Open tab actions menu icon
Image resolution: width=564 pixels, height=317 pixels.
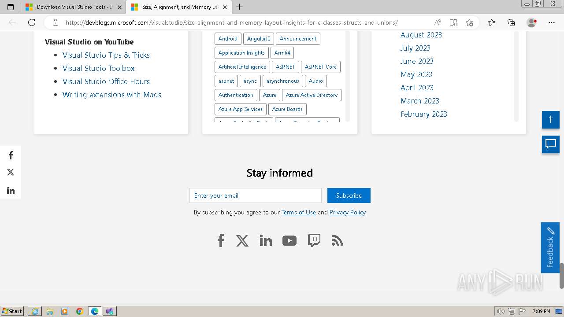11,7
